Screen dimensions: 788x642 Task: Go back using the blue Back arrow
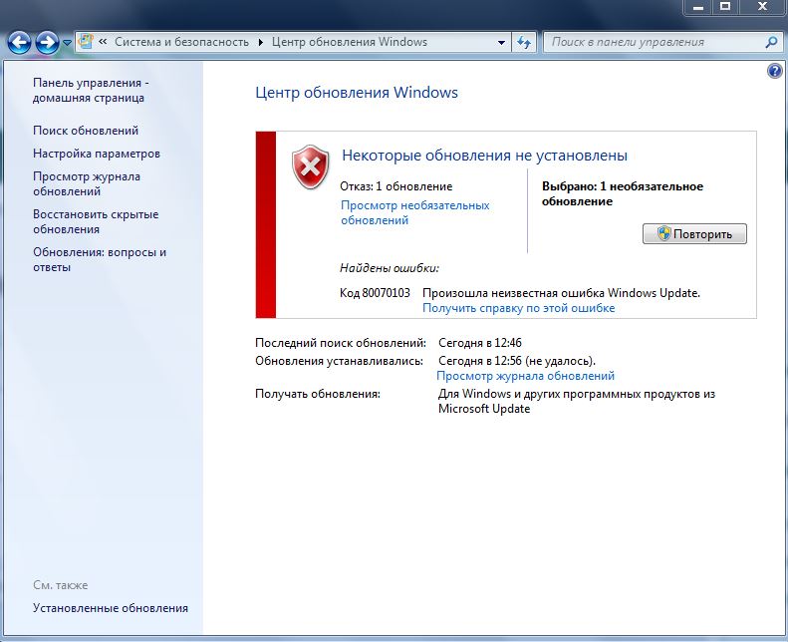click(20, 43)
